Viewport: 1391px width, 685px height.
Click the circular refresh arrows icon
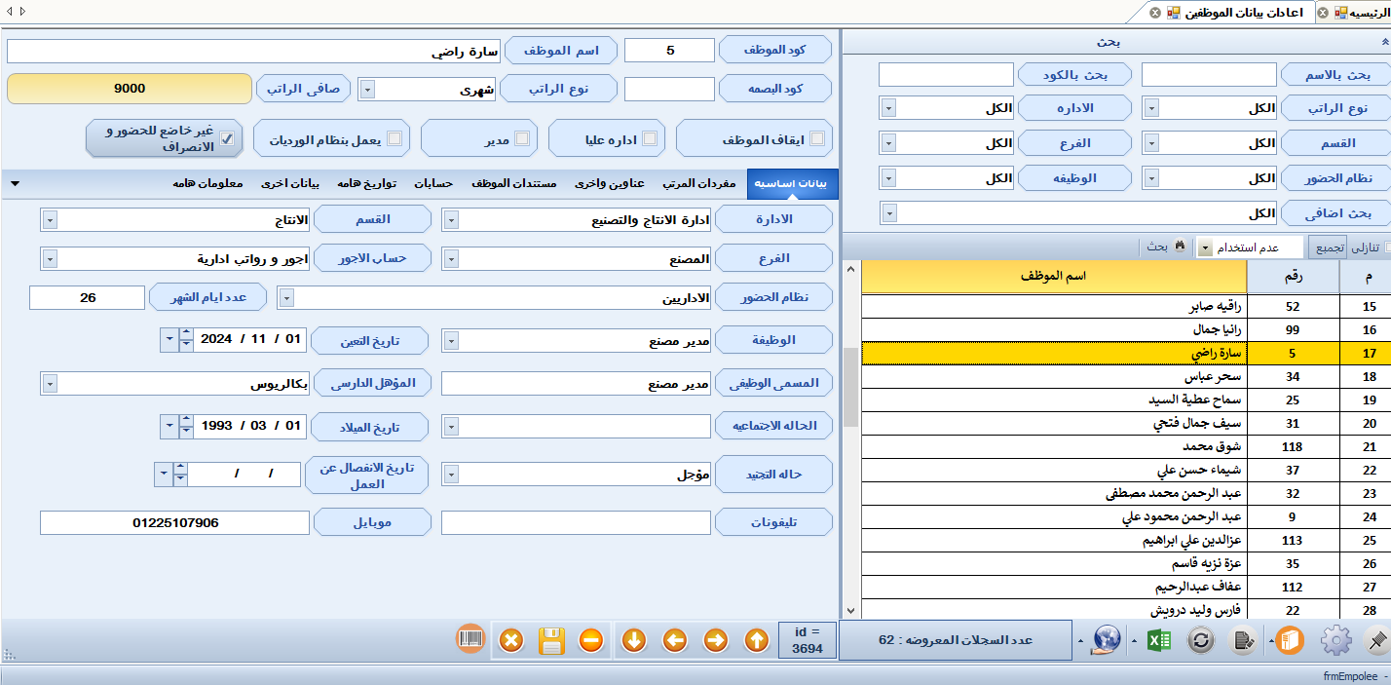pos(1200,640)
